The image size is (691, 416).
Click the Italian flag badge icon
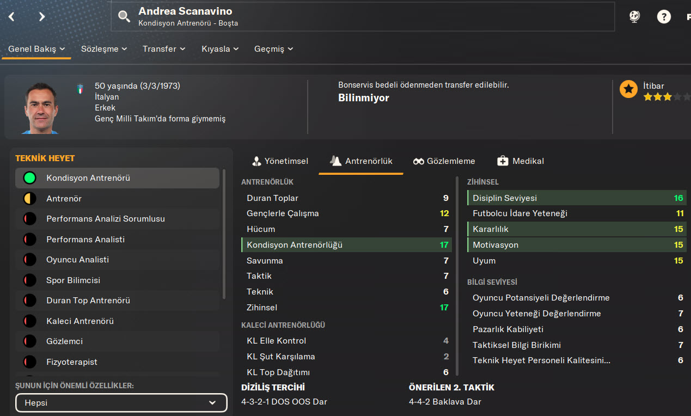[x=81, y=89]
